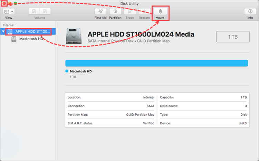Open the Partition tool

click(115, 11)
